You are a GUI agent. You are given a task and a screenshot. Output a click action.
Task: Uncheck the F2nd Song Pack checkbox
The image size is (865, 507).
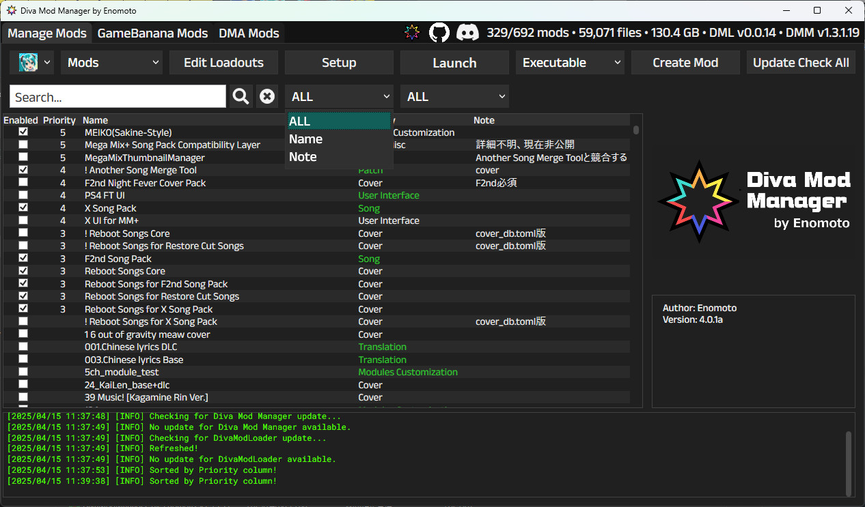tap(23, 258)
